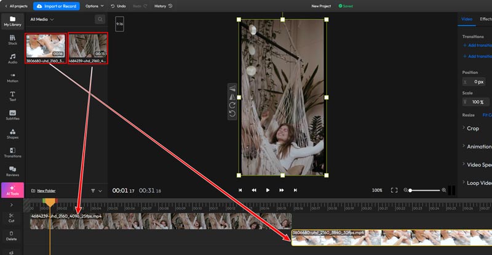Skip to the end of the video
492x255 pixels.
pos(295,190)
